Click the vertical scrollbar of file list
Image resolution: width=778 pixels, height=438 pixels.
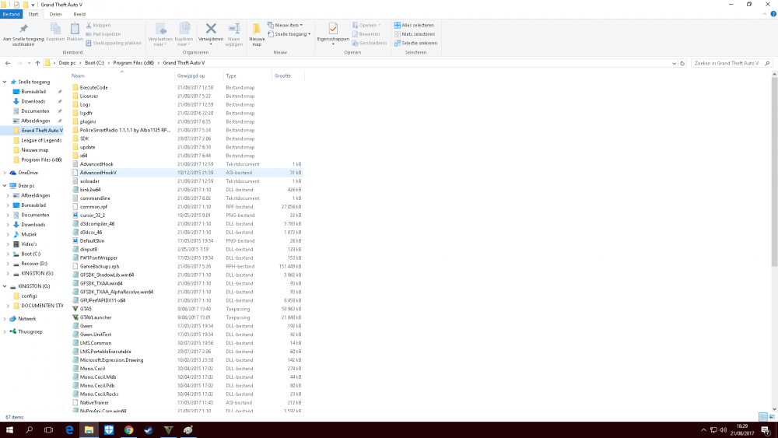pos(774,171)
